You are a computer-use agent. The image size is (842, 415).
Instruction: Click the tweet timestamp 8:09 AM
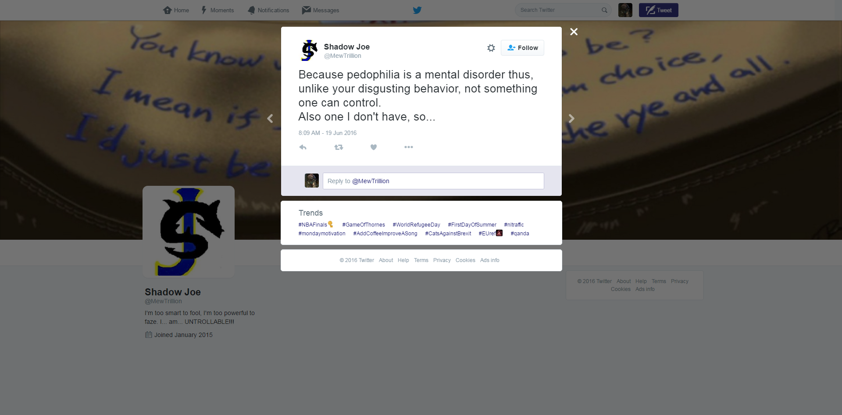(328, 133)
